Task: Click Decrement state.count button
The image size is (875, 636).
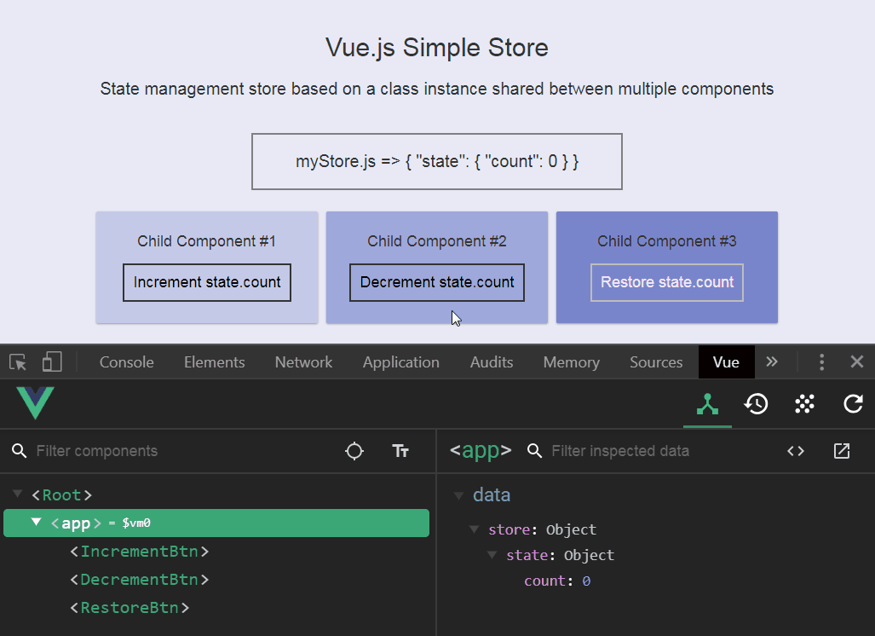Action: click(x=437, y=282)
